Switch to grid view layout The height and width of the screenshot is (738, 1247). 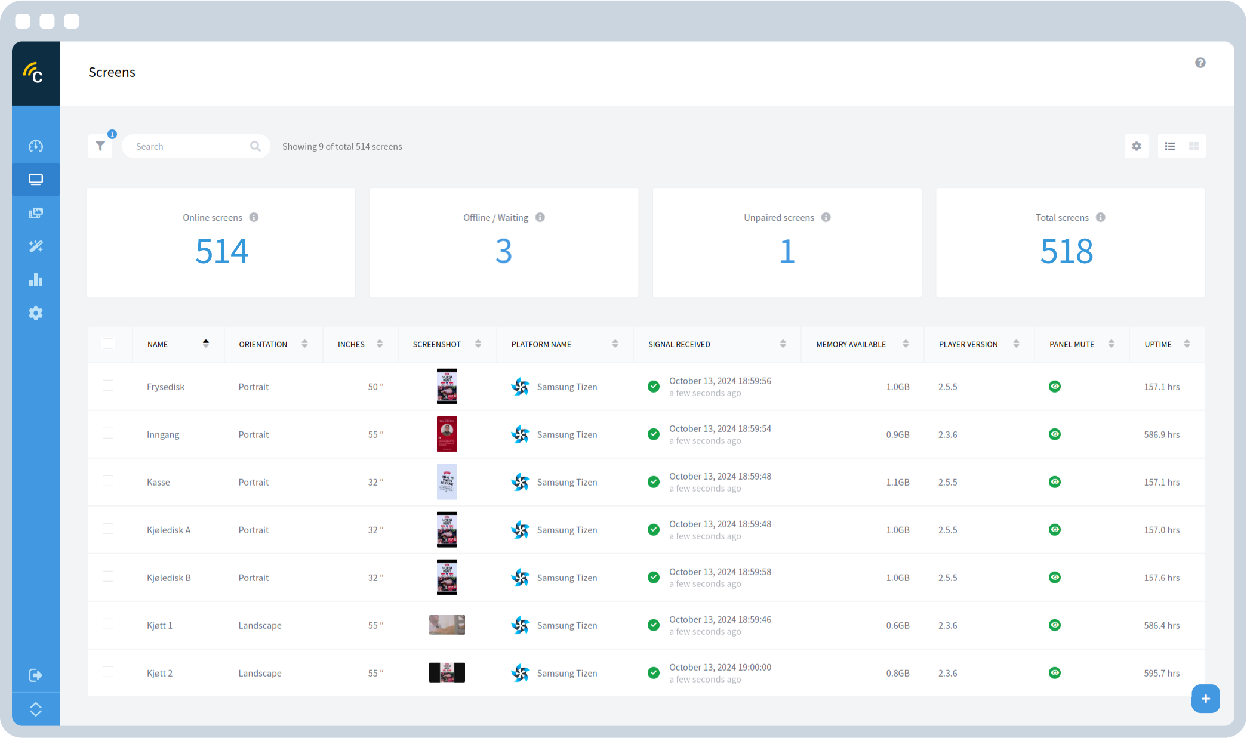click(1193, 146)
